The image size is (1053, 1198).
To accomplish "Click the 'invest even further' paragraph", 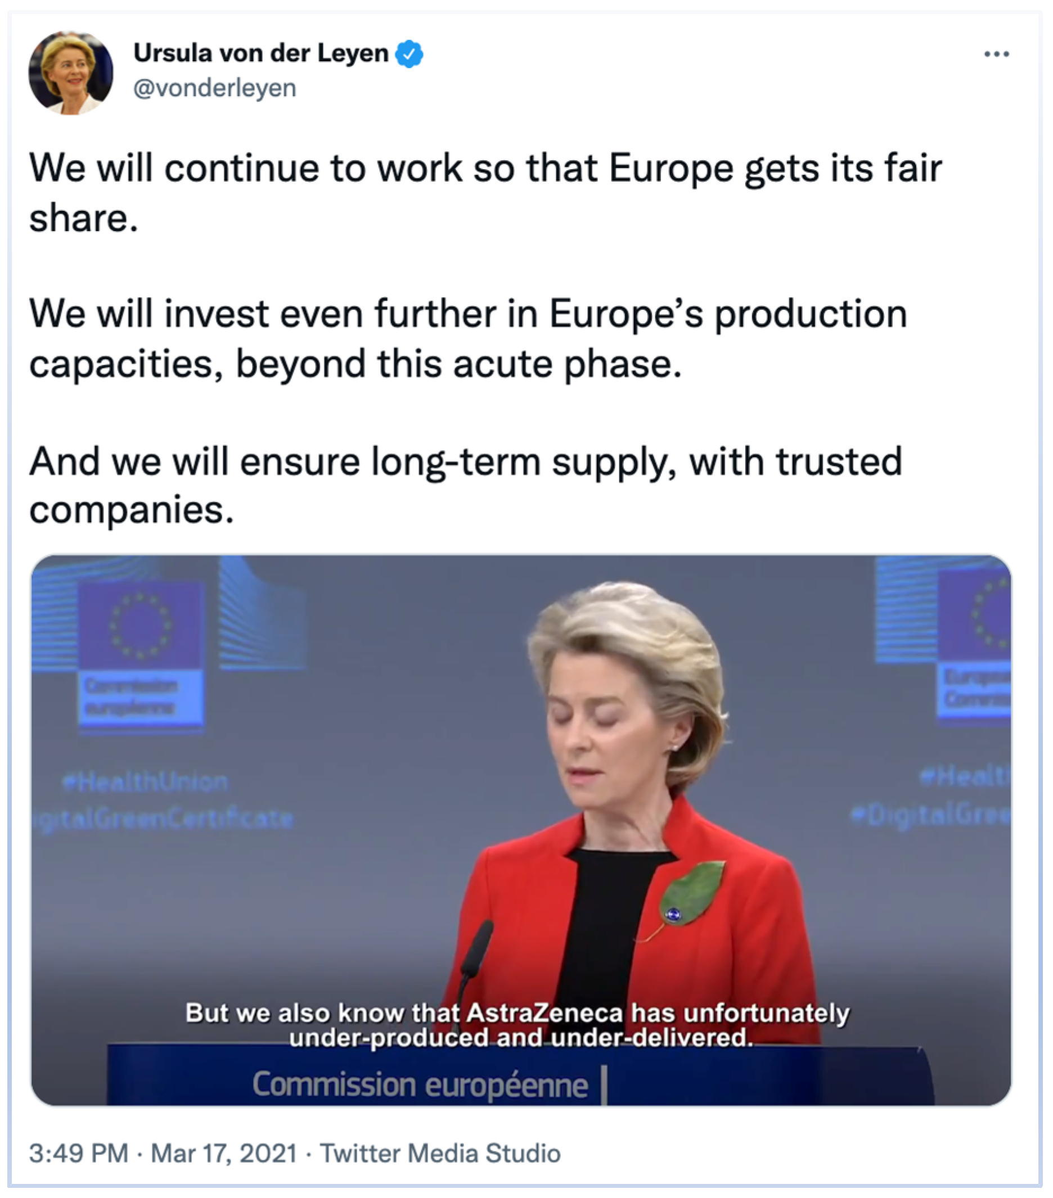I will click(468, 338).
